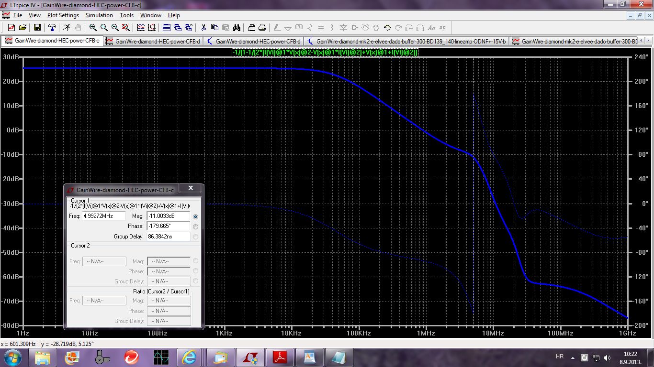Click the SPICE directive .op icon

click(442, 28)
